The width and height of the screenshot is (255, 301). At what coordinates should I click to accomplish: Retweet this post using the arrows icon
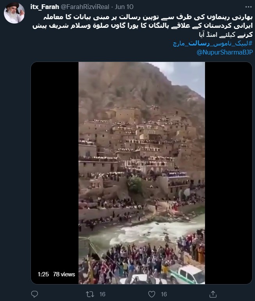coord(90,294)
